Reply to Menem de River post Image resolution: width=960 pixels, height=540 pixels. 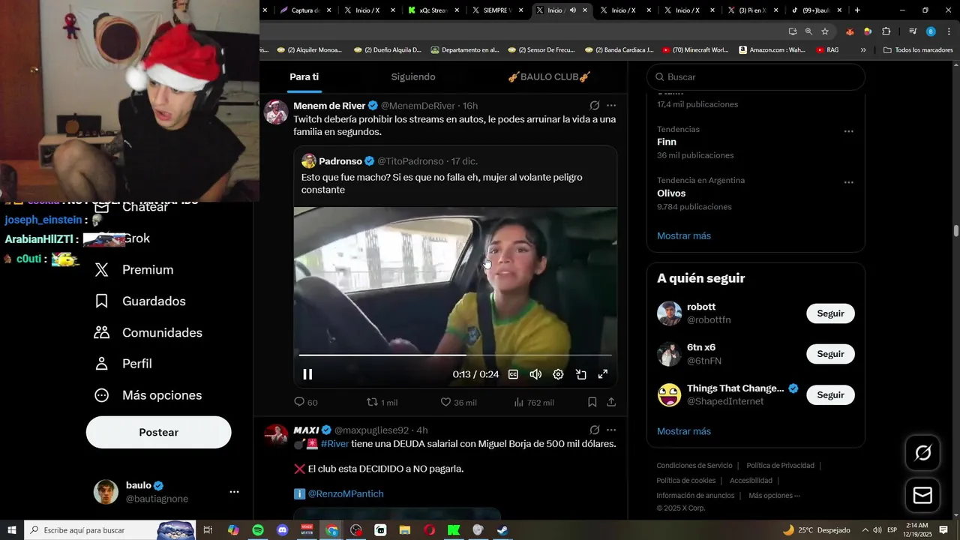(306, 402)
